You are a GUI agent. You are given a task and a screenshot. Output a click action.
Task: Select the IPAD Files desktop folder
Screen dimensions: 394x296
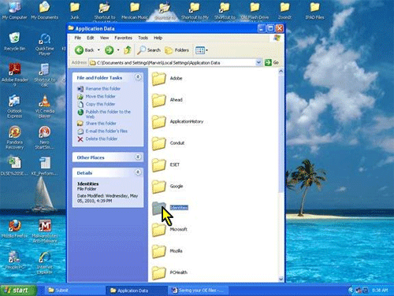click(x=314, y=10)
